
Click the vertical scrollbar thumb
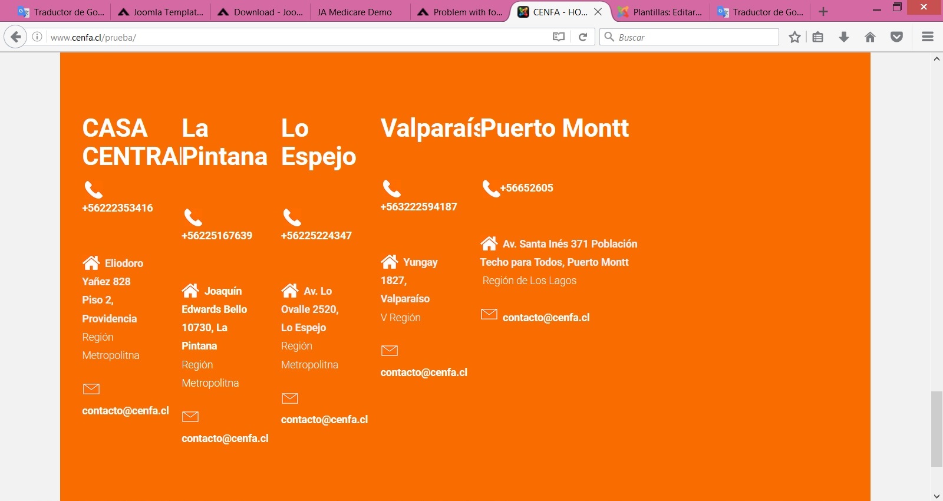tap(937, 429)
